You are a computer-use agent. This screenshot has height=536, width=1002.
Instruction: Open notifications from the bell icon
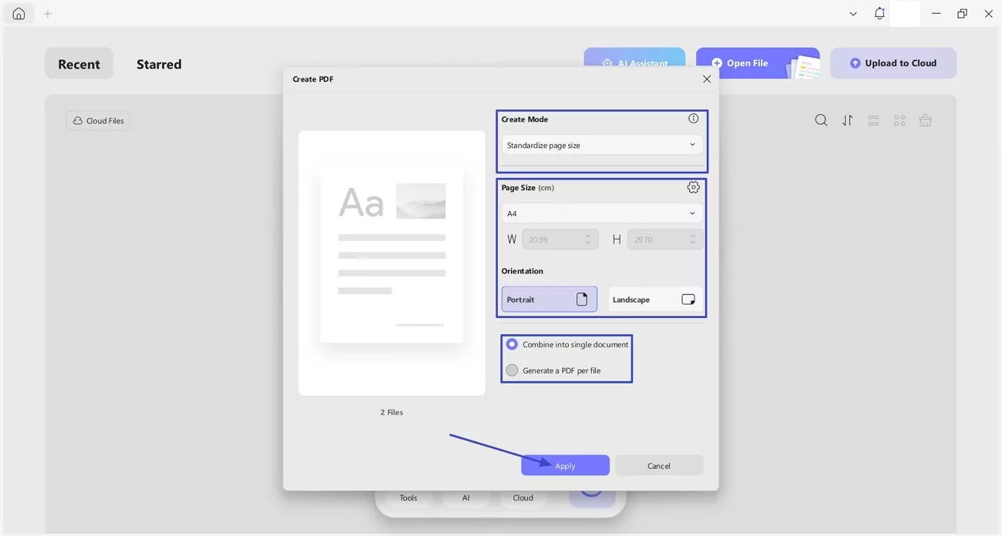click(x=879, y=13)
